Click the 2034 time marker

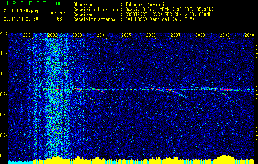[102, 35]
